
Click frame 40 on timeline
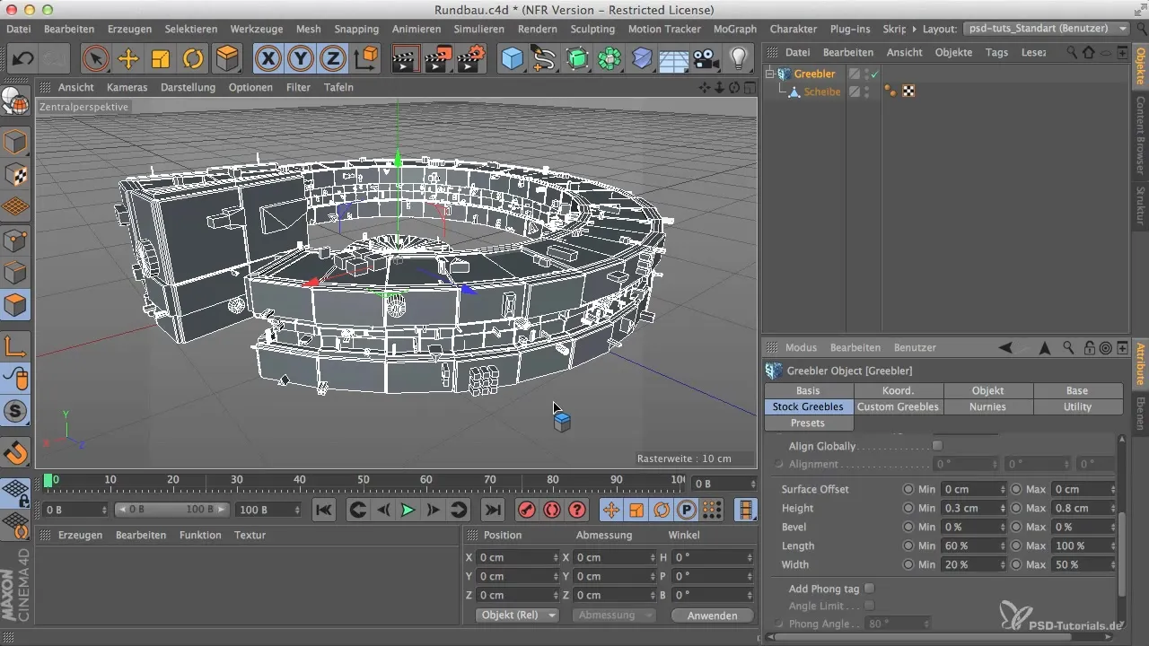point(300,480)
